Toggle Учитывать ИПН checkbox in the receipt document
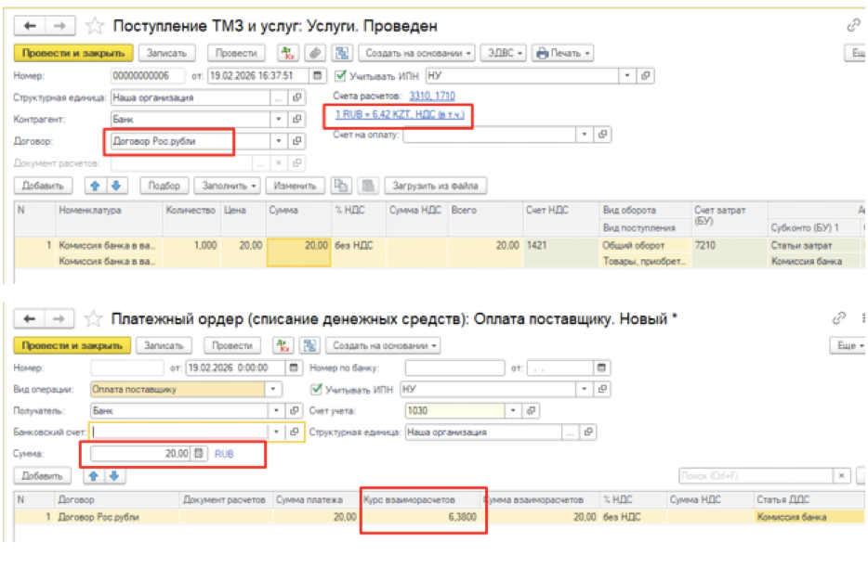Image resolution: width=868 pixels, height=568 pixels. [x=340, y=76]
